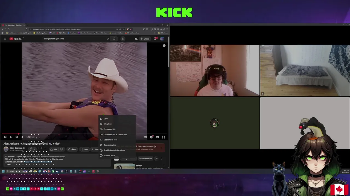350x196 pixels.
Task: Enter full screen video mode
Action: [164, 137]
